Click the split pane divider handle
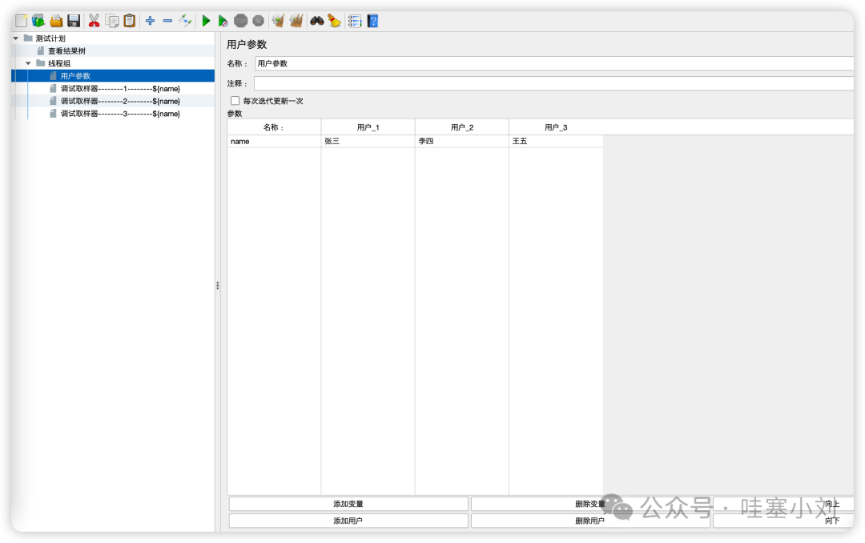The height and width of the screenshot is (543, 865). [x=217, y=285]
